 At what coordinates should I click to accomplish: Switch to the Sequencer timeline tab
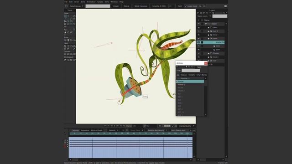point(85,131)
